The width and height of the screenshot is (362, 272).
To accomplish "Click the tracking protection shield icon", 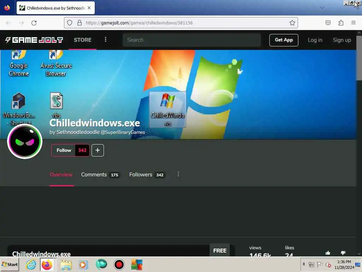I will click(x=70, y=23).
